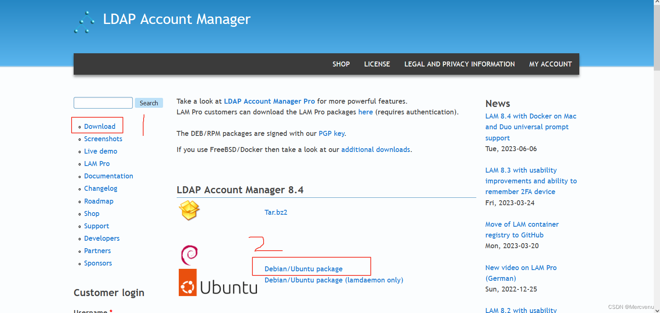Open the Screenshots sidebar link
Image resolution: width=660 pixels, height=313 pixels.
point(103,139)
